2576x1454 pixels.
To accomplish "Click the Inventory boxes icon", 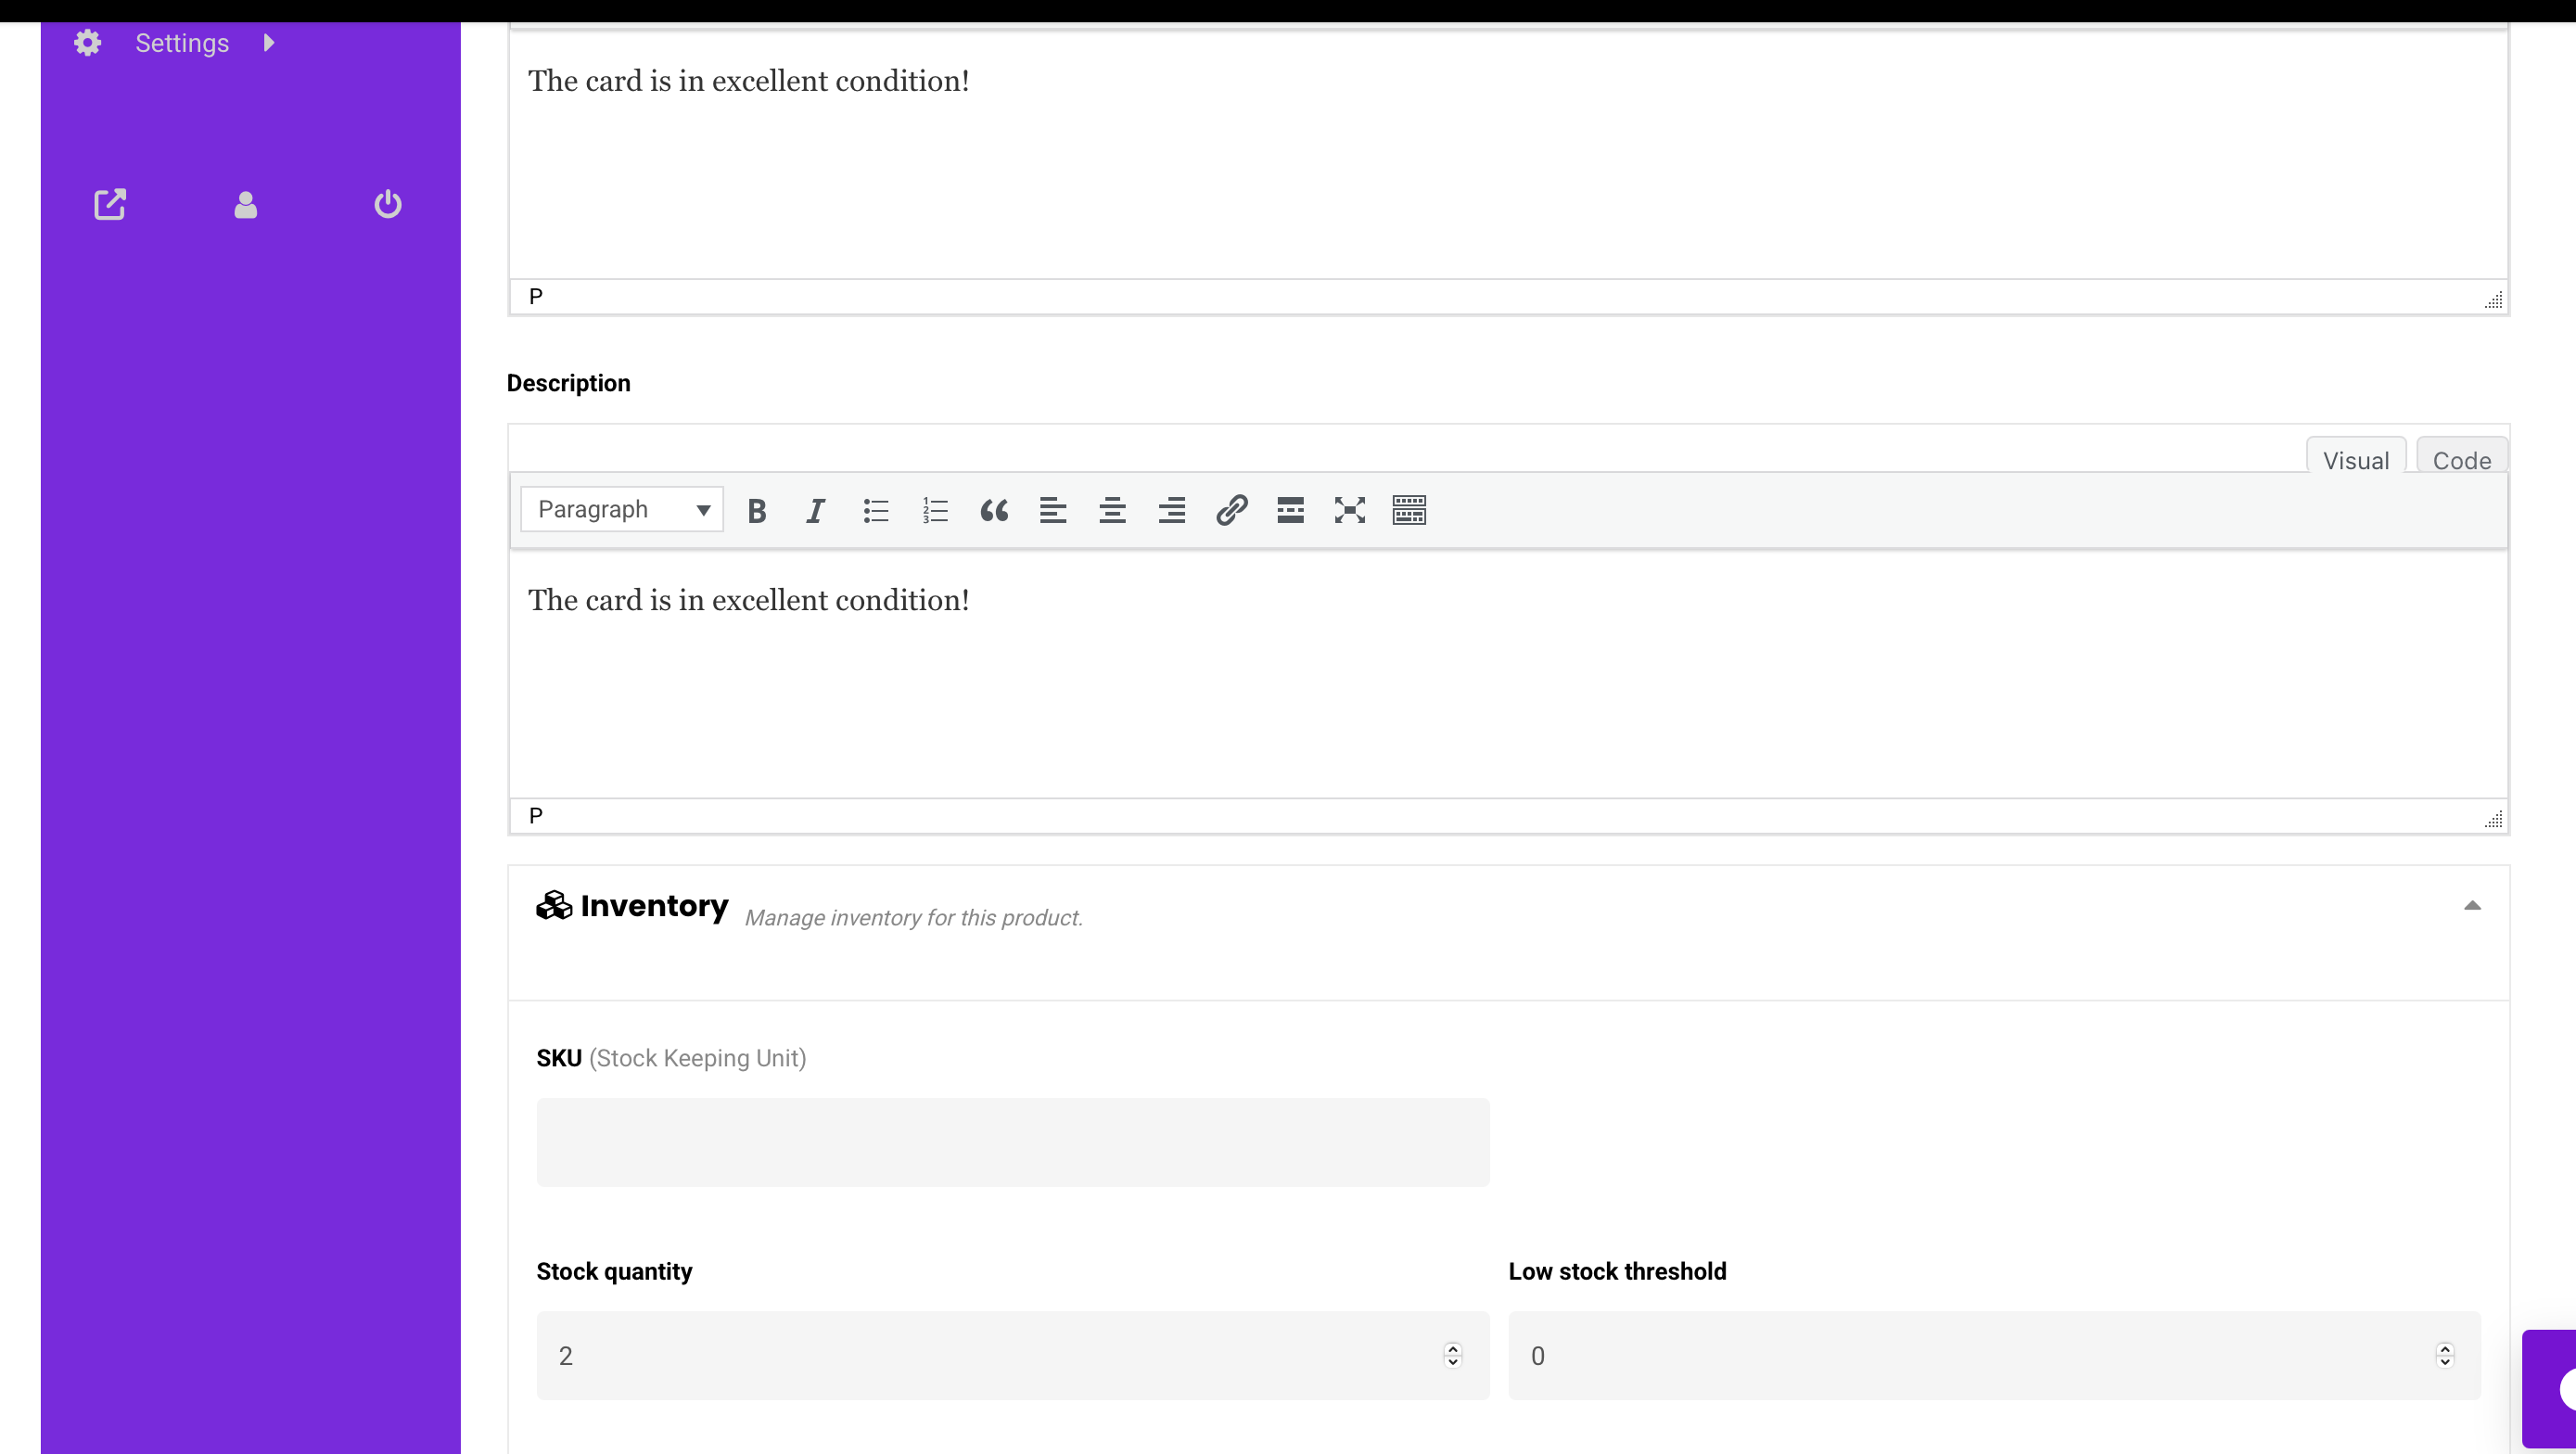I will pos(554,905).
